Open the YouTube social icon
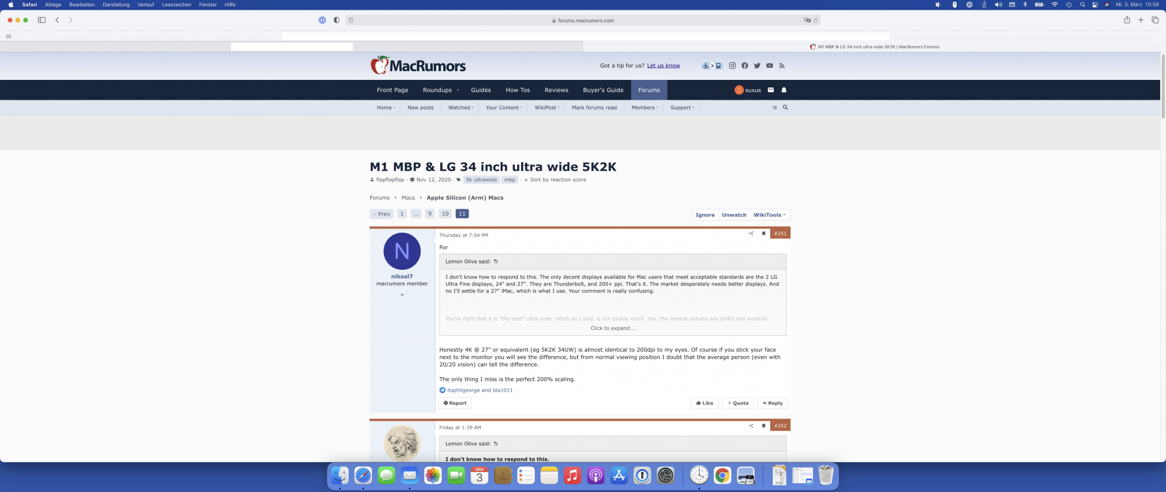This screenshot has height=492, width=1166. [x=770, y=66]
